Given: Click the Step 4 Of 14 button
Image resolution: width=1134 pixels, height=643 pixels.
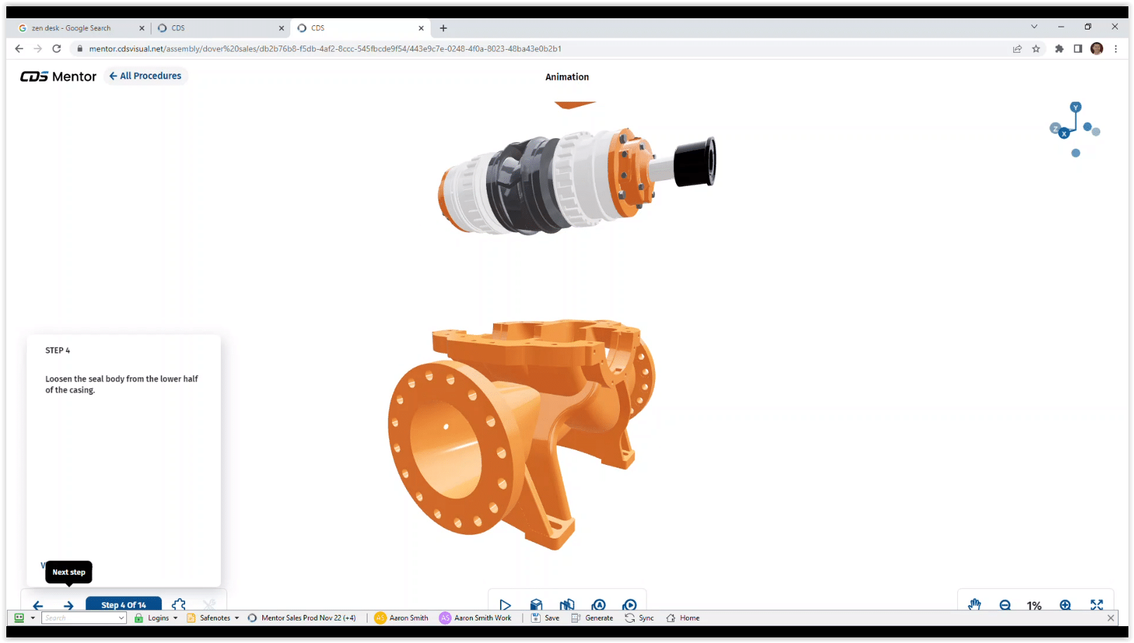Looking at the screenshot, I should tap(123, 604).
